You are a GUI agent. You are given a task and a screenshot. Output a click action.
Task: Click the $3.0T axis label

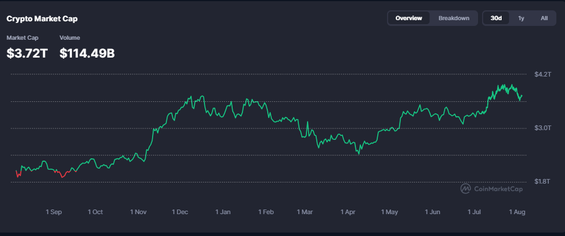pyautogui.click(x=543, y=128)
